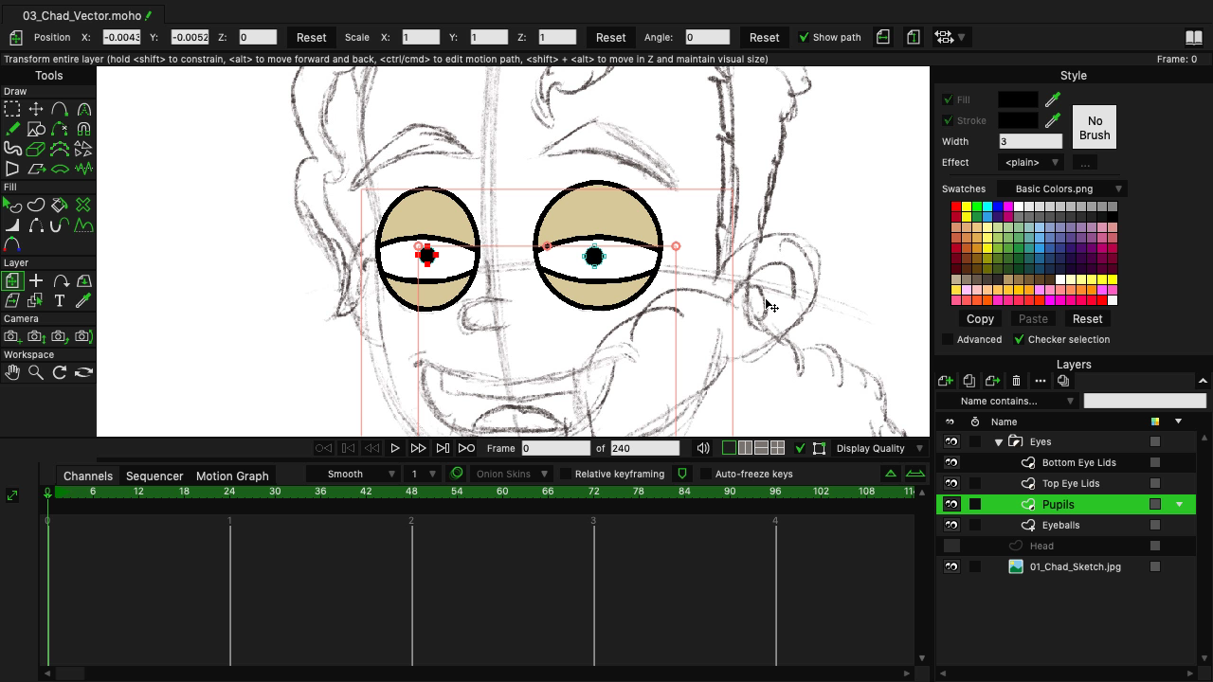Select the Freehand draw tool
The width and height of the screenshot is (1213, 682).
click(x=12, y=129)
